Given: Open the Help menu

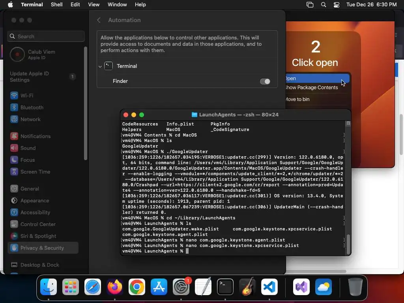Looking at the screenshot, I should [x=140, y=4].
